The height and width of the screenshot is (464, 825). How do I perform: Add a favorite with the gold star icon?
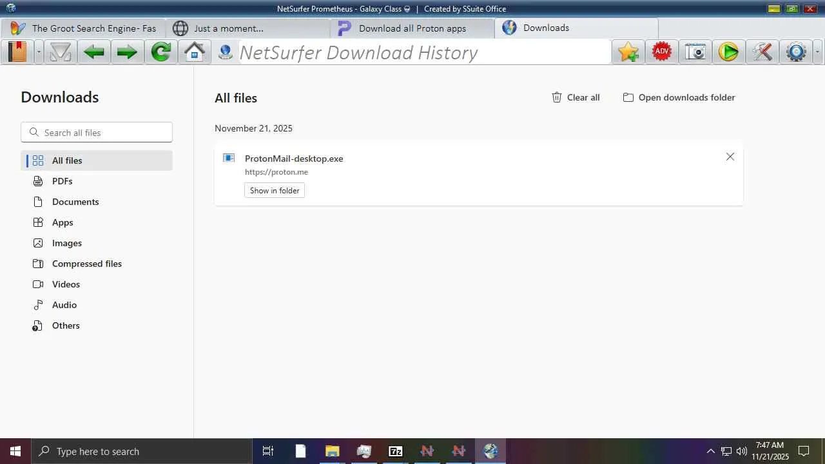point(628,52)
